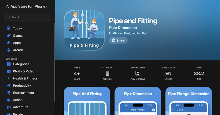Click the Adventure map icon
The width and height of the screenshot is (220, 115).
pos(9,107)
